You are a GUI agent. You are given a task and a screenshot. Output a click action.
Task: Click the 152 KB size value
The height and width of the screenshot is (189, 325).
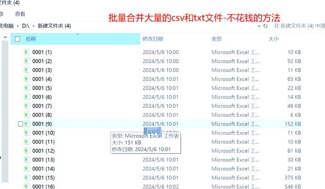point(293,124)
